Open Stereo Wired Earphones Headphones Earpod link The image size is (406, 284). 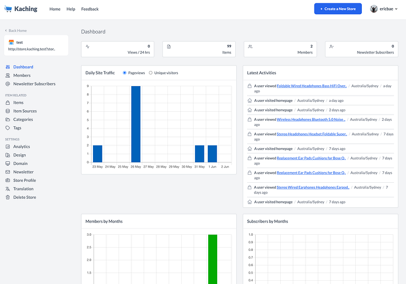(313, 187)
